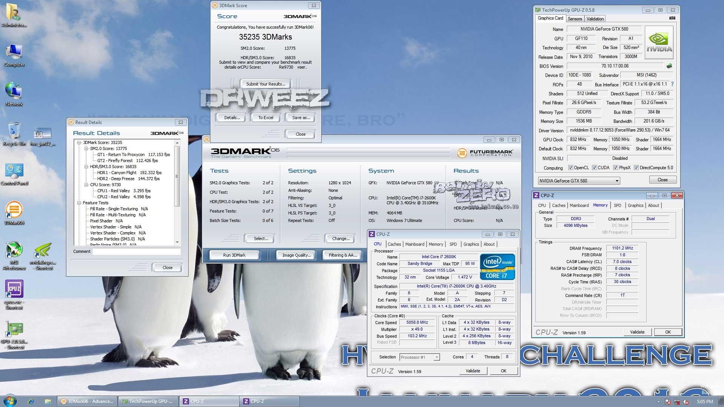Launch the GPU-Z 0.5.8 desktop shortcut
Viewport: 724px width, 407px height.
tap(14, 335)
